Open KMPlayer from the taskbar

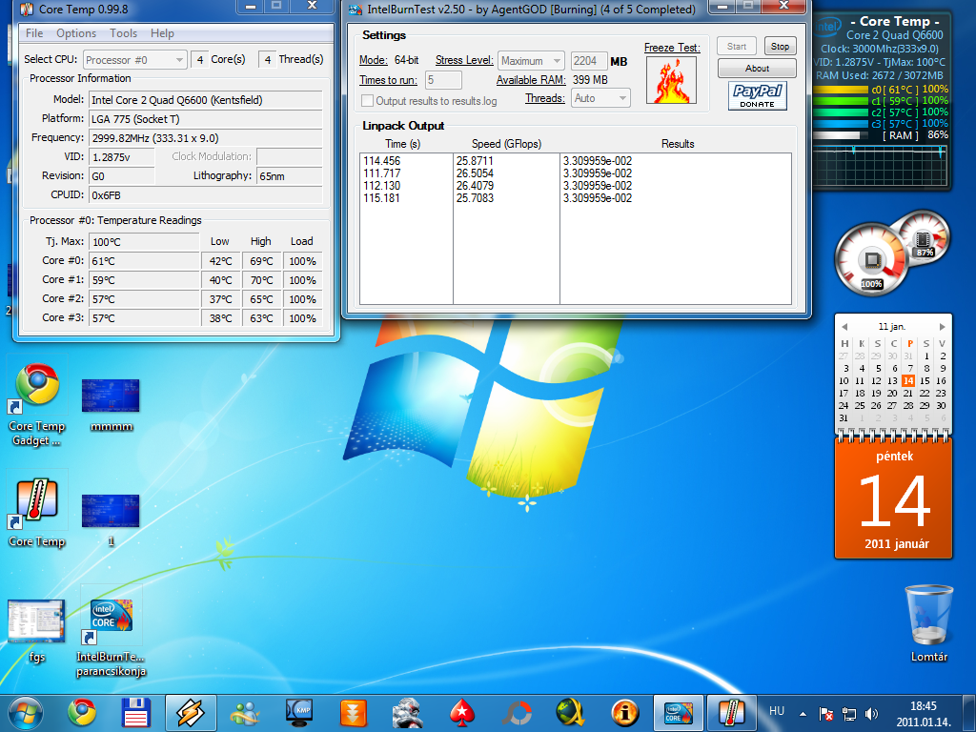click(298, 713)
